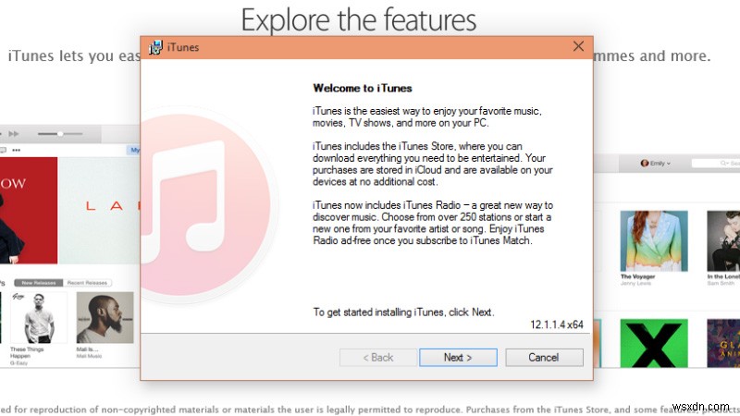Open The Voyager album cover

tap(654, 241)
